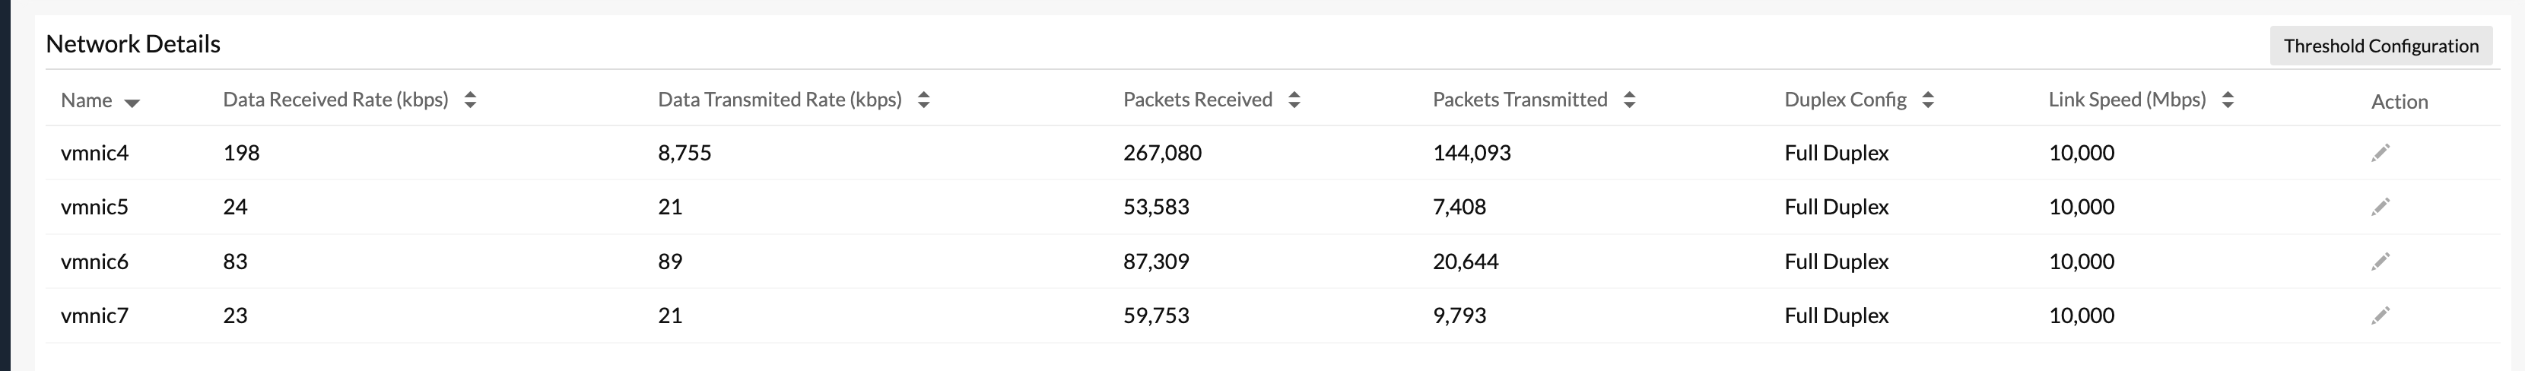This screenshot has height=371, width=2525.
Task: Sort by Data Transmited Rate arrows
Action: pos(923,100)
